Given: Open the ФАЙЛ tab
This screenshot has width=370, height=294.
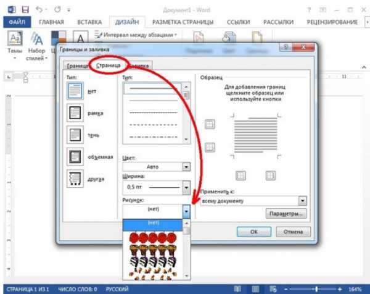Looking at the screenshot, I should (17, 22).
